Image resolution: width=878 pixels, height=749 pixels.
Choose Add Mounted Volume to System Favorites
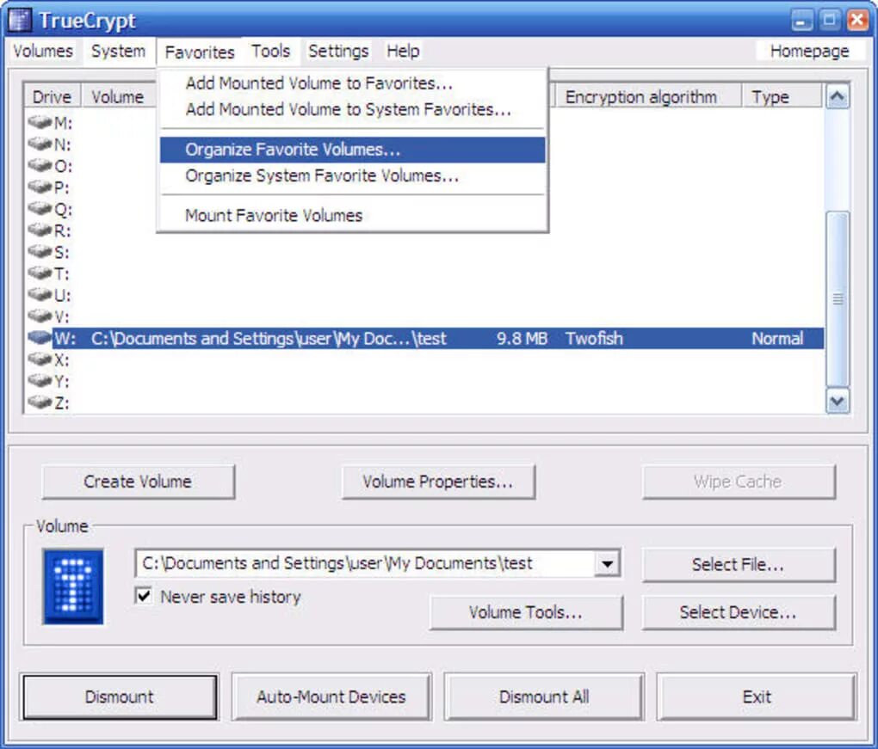(x=353, y=109)
